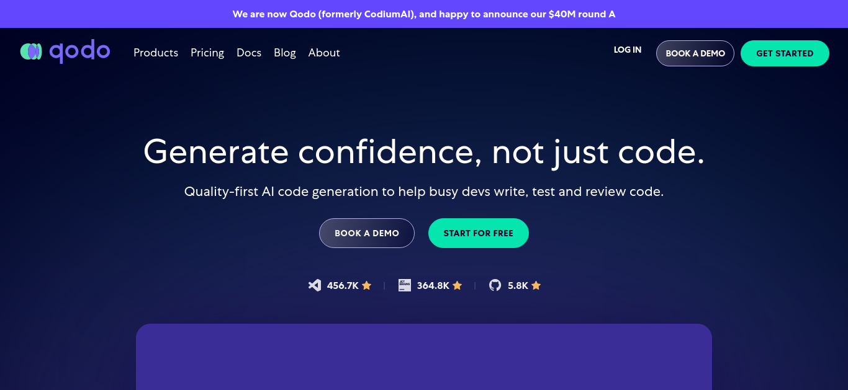Click the GitHub icon
This screenshot has width=848, height=390.
coord(495,285)
